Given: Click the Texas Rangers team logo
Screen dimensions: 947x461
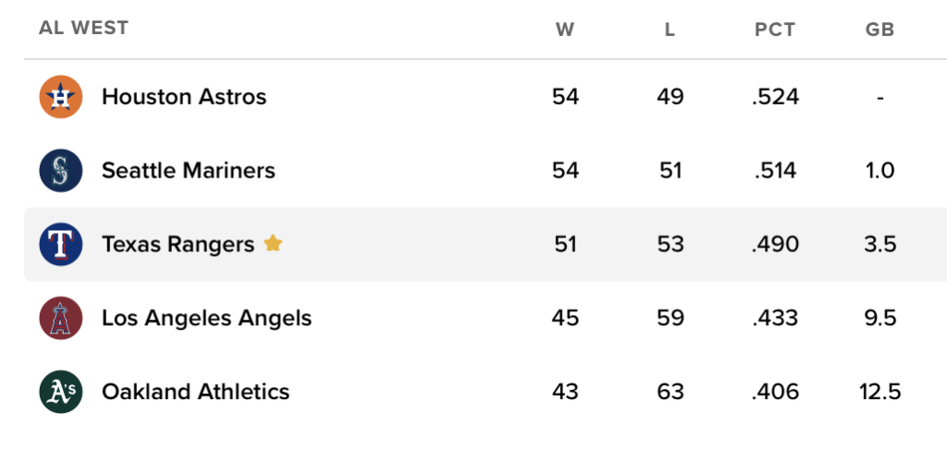Looking at the screenshot, I should (61, 245).
